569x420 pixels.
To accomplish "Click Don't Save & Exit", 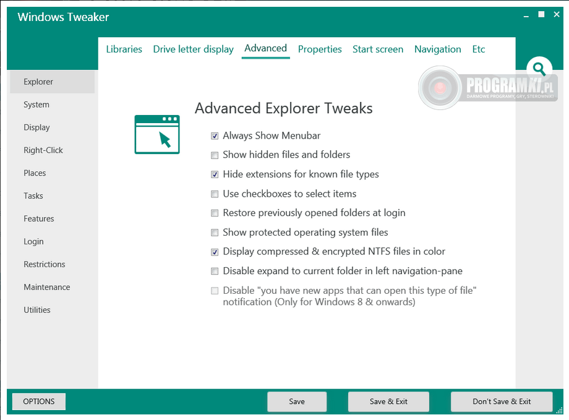I will (x=502, y=401).
